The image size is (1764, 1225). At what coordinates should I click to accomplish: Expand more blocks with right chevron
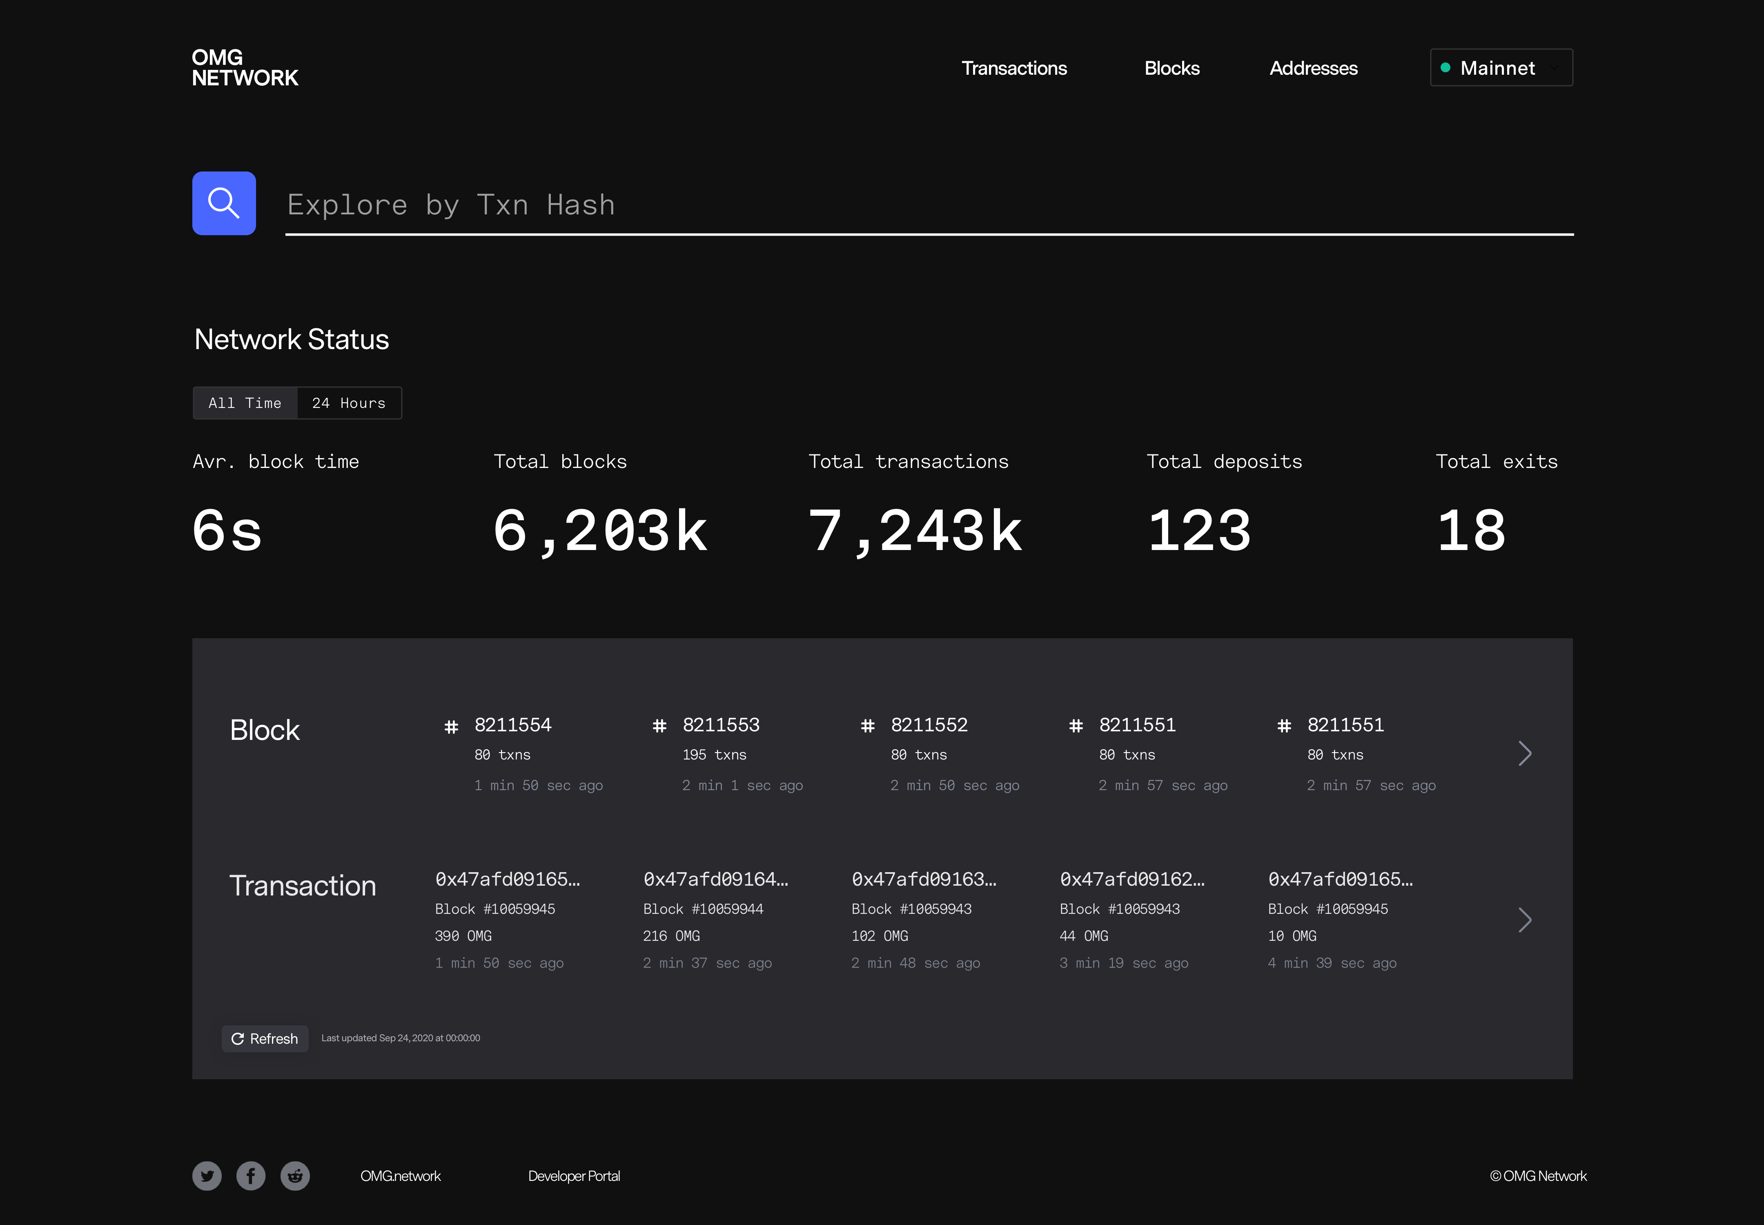1524,753
